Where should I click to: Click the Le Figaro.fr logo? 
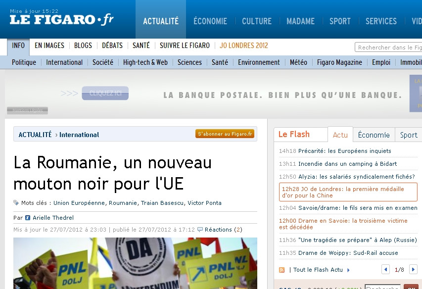(x=62, y=20)
